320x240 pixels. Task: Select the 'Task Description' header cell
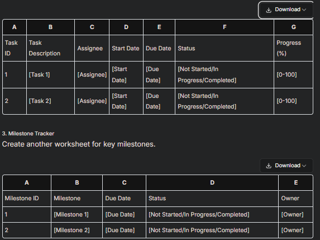[50, 48]
